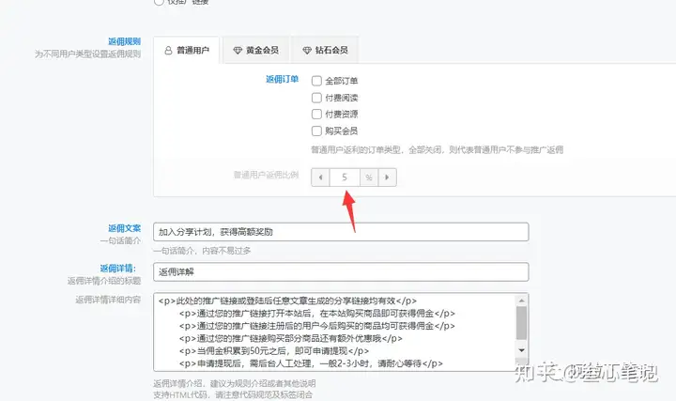This screenshot has height=401, width=676.
Task: Click the diamond icon on 钻石会员 tab
Action: point(307,51)
